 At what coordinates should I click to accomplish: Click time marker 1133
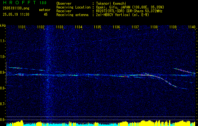point(59,27)
